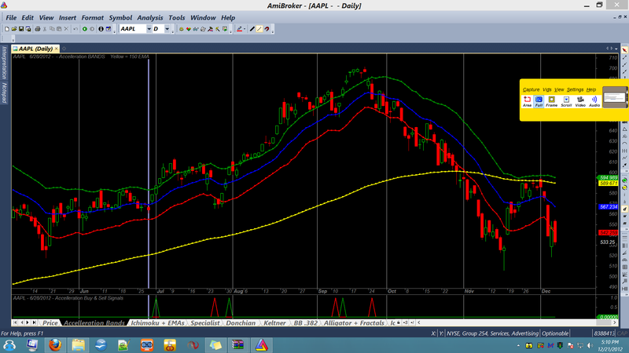Open the Format menu
Viewport: 629px width, 353px height.
[x=92, y=17]
